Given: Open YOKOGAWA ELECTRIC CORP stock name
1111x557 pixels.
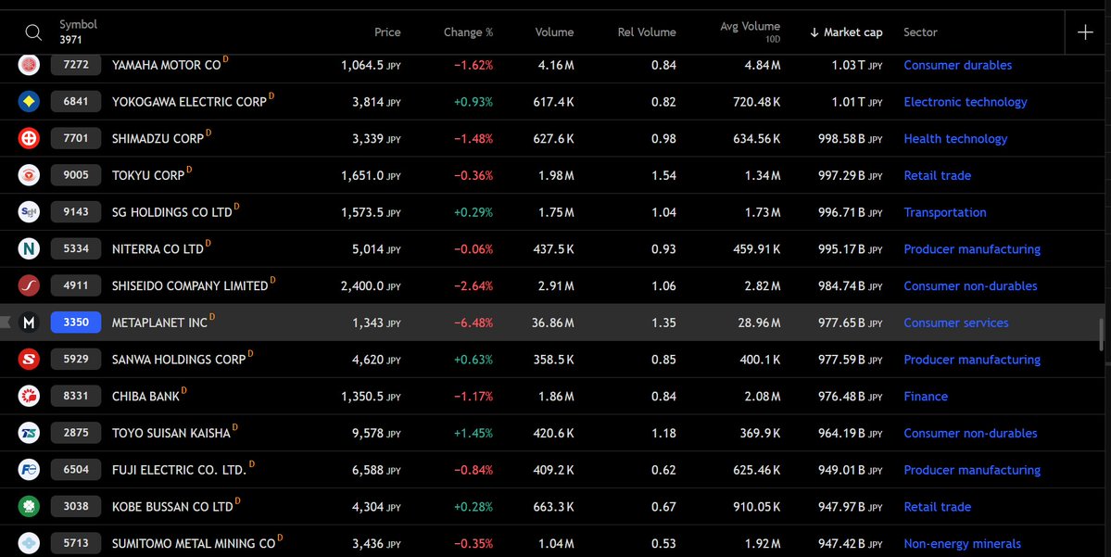Looking at the screenshot, I should tap(189, 102).
